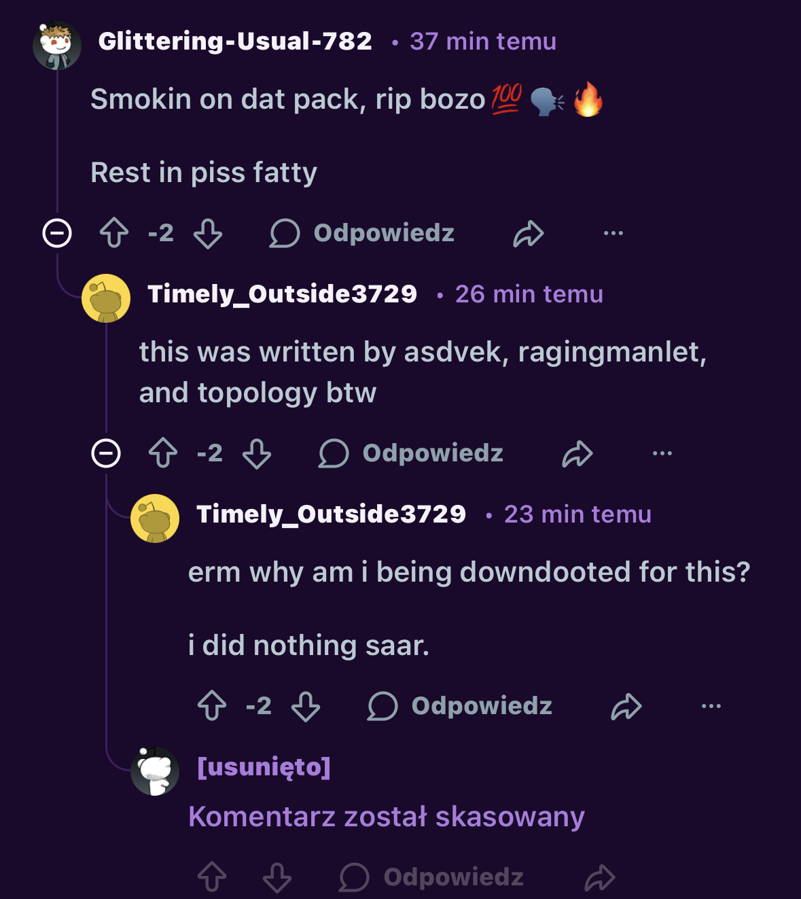Screen dimensions: 801x899
Task: Click the -2 vote count on the top comment
Action: click(x=162, y=234)
